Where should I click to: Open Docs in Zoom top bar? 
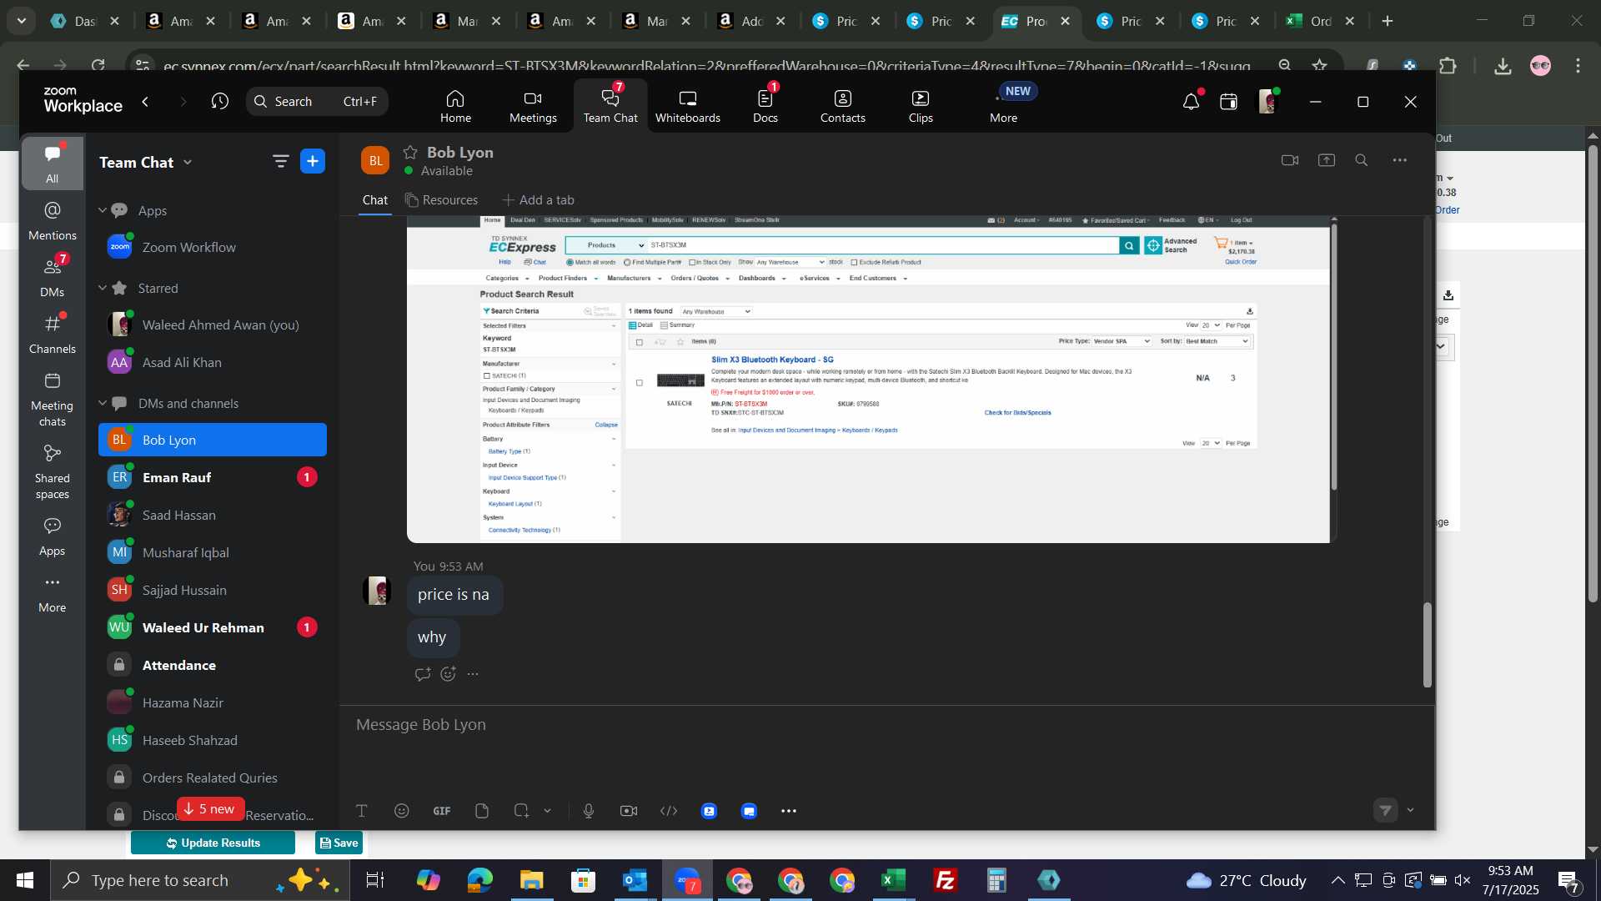[765, 106]
